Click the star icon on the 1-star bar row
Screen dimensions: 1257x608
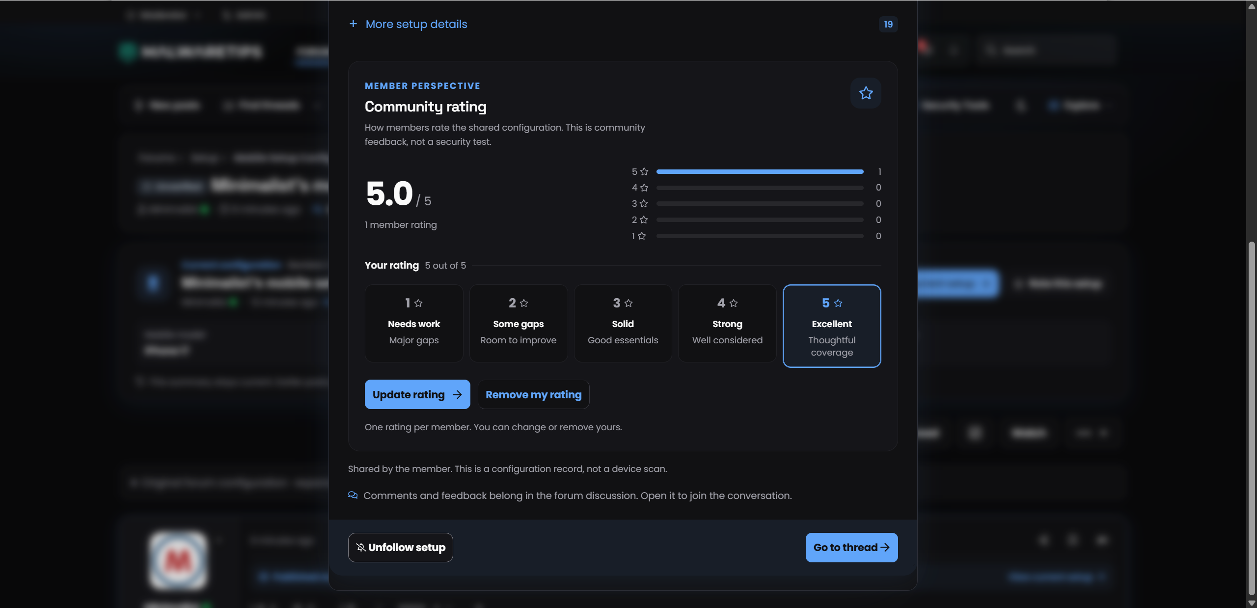[x=641, y=236]
